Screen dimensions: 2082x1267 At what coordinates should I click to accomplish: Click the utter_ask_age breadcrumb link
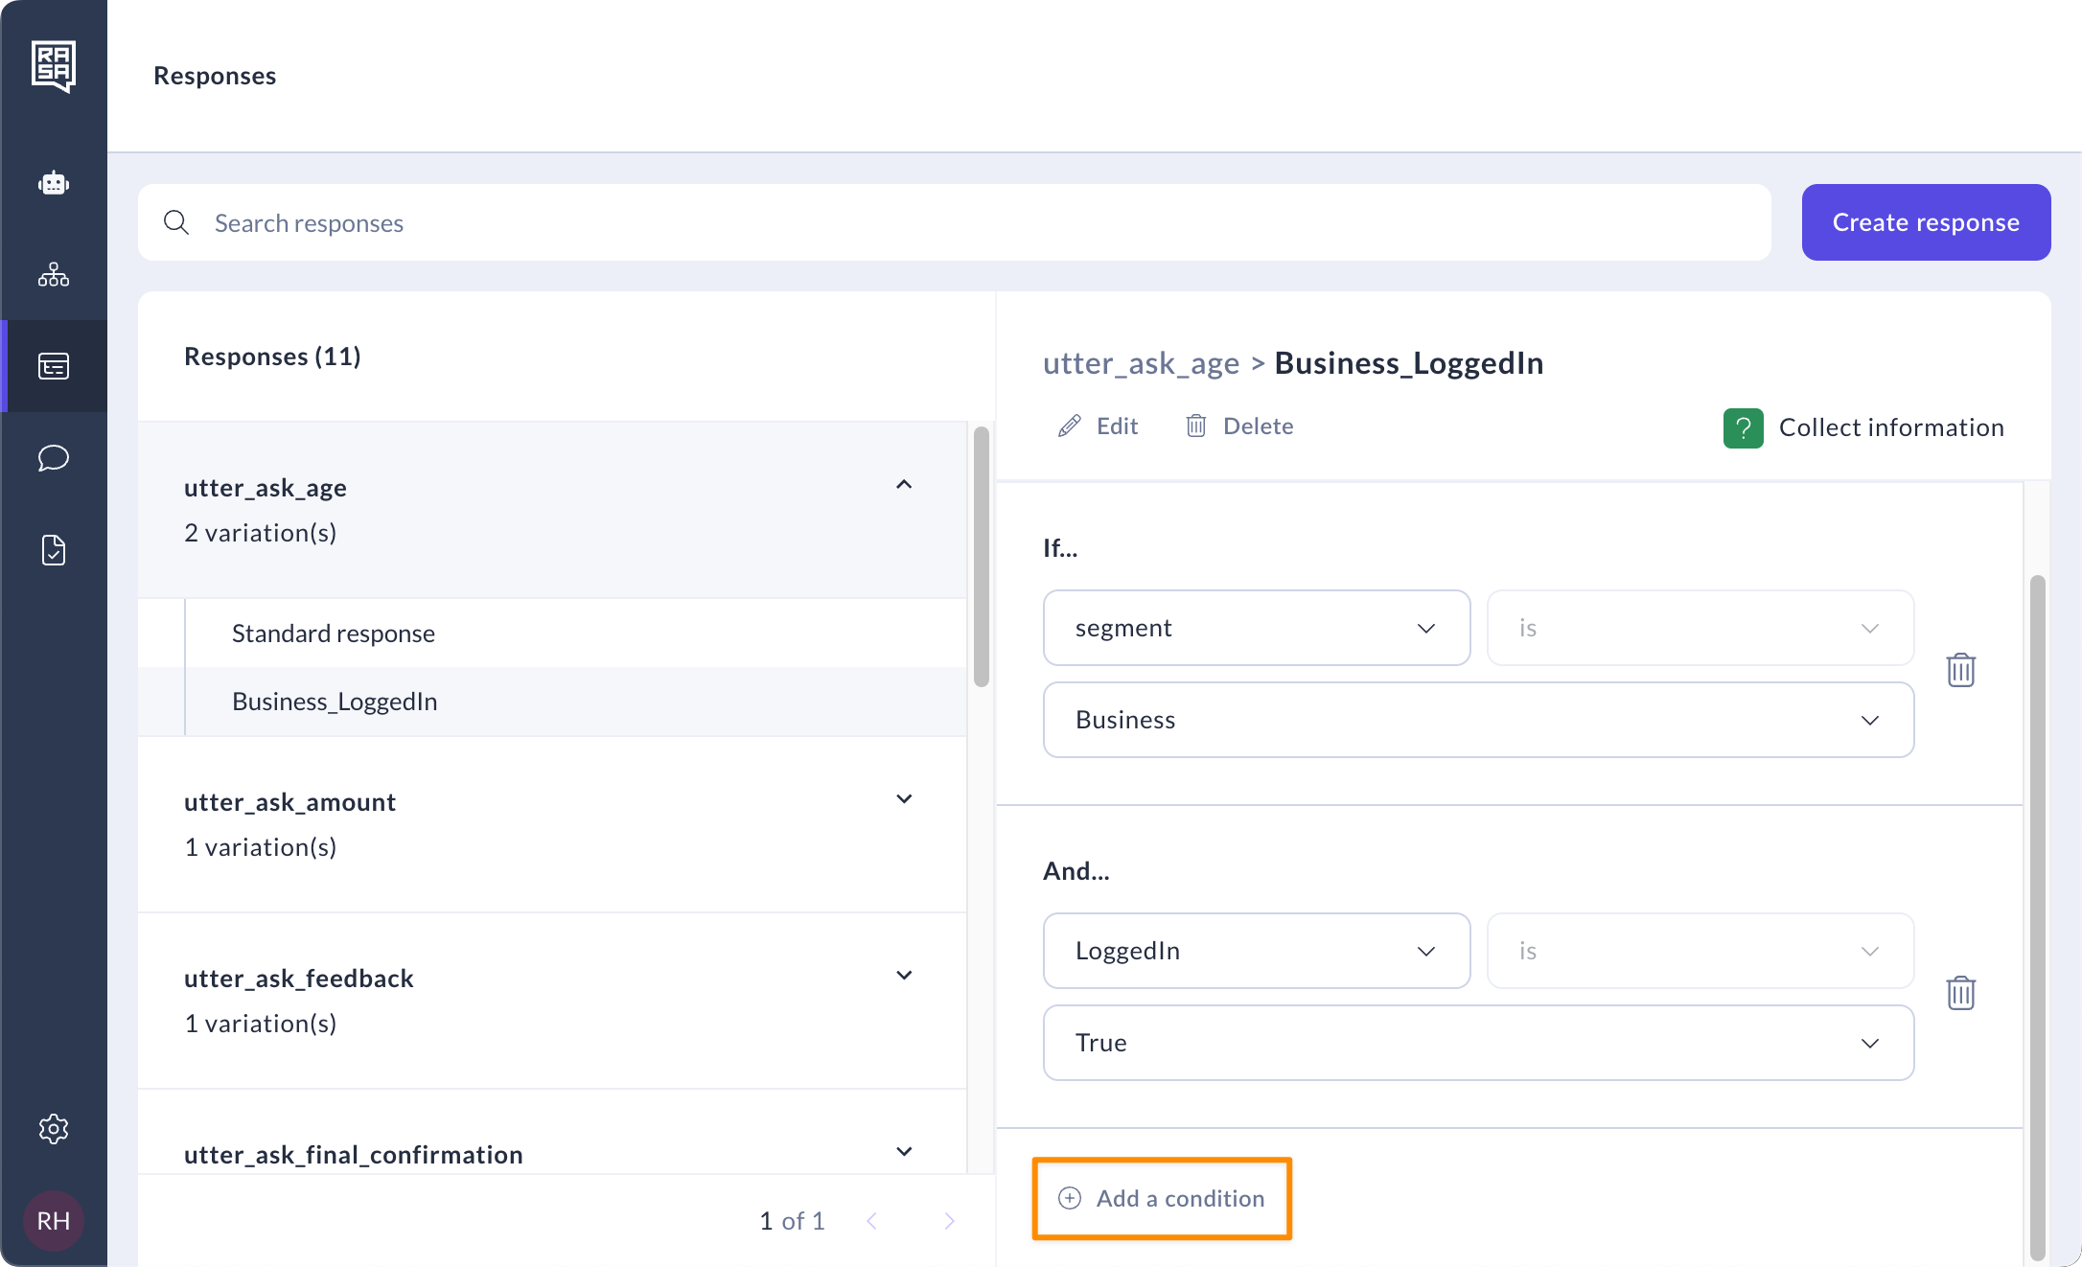point(1141,363)
